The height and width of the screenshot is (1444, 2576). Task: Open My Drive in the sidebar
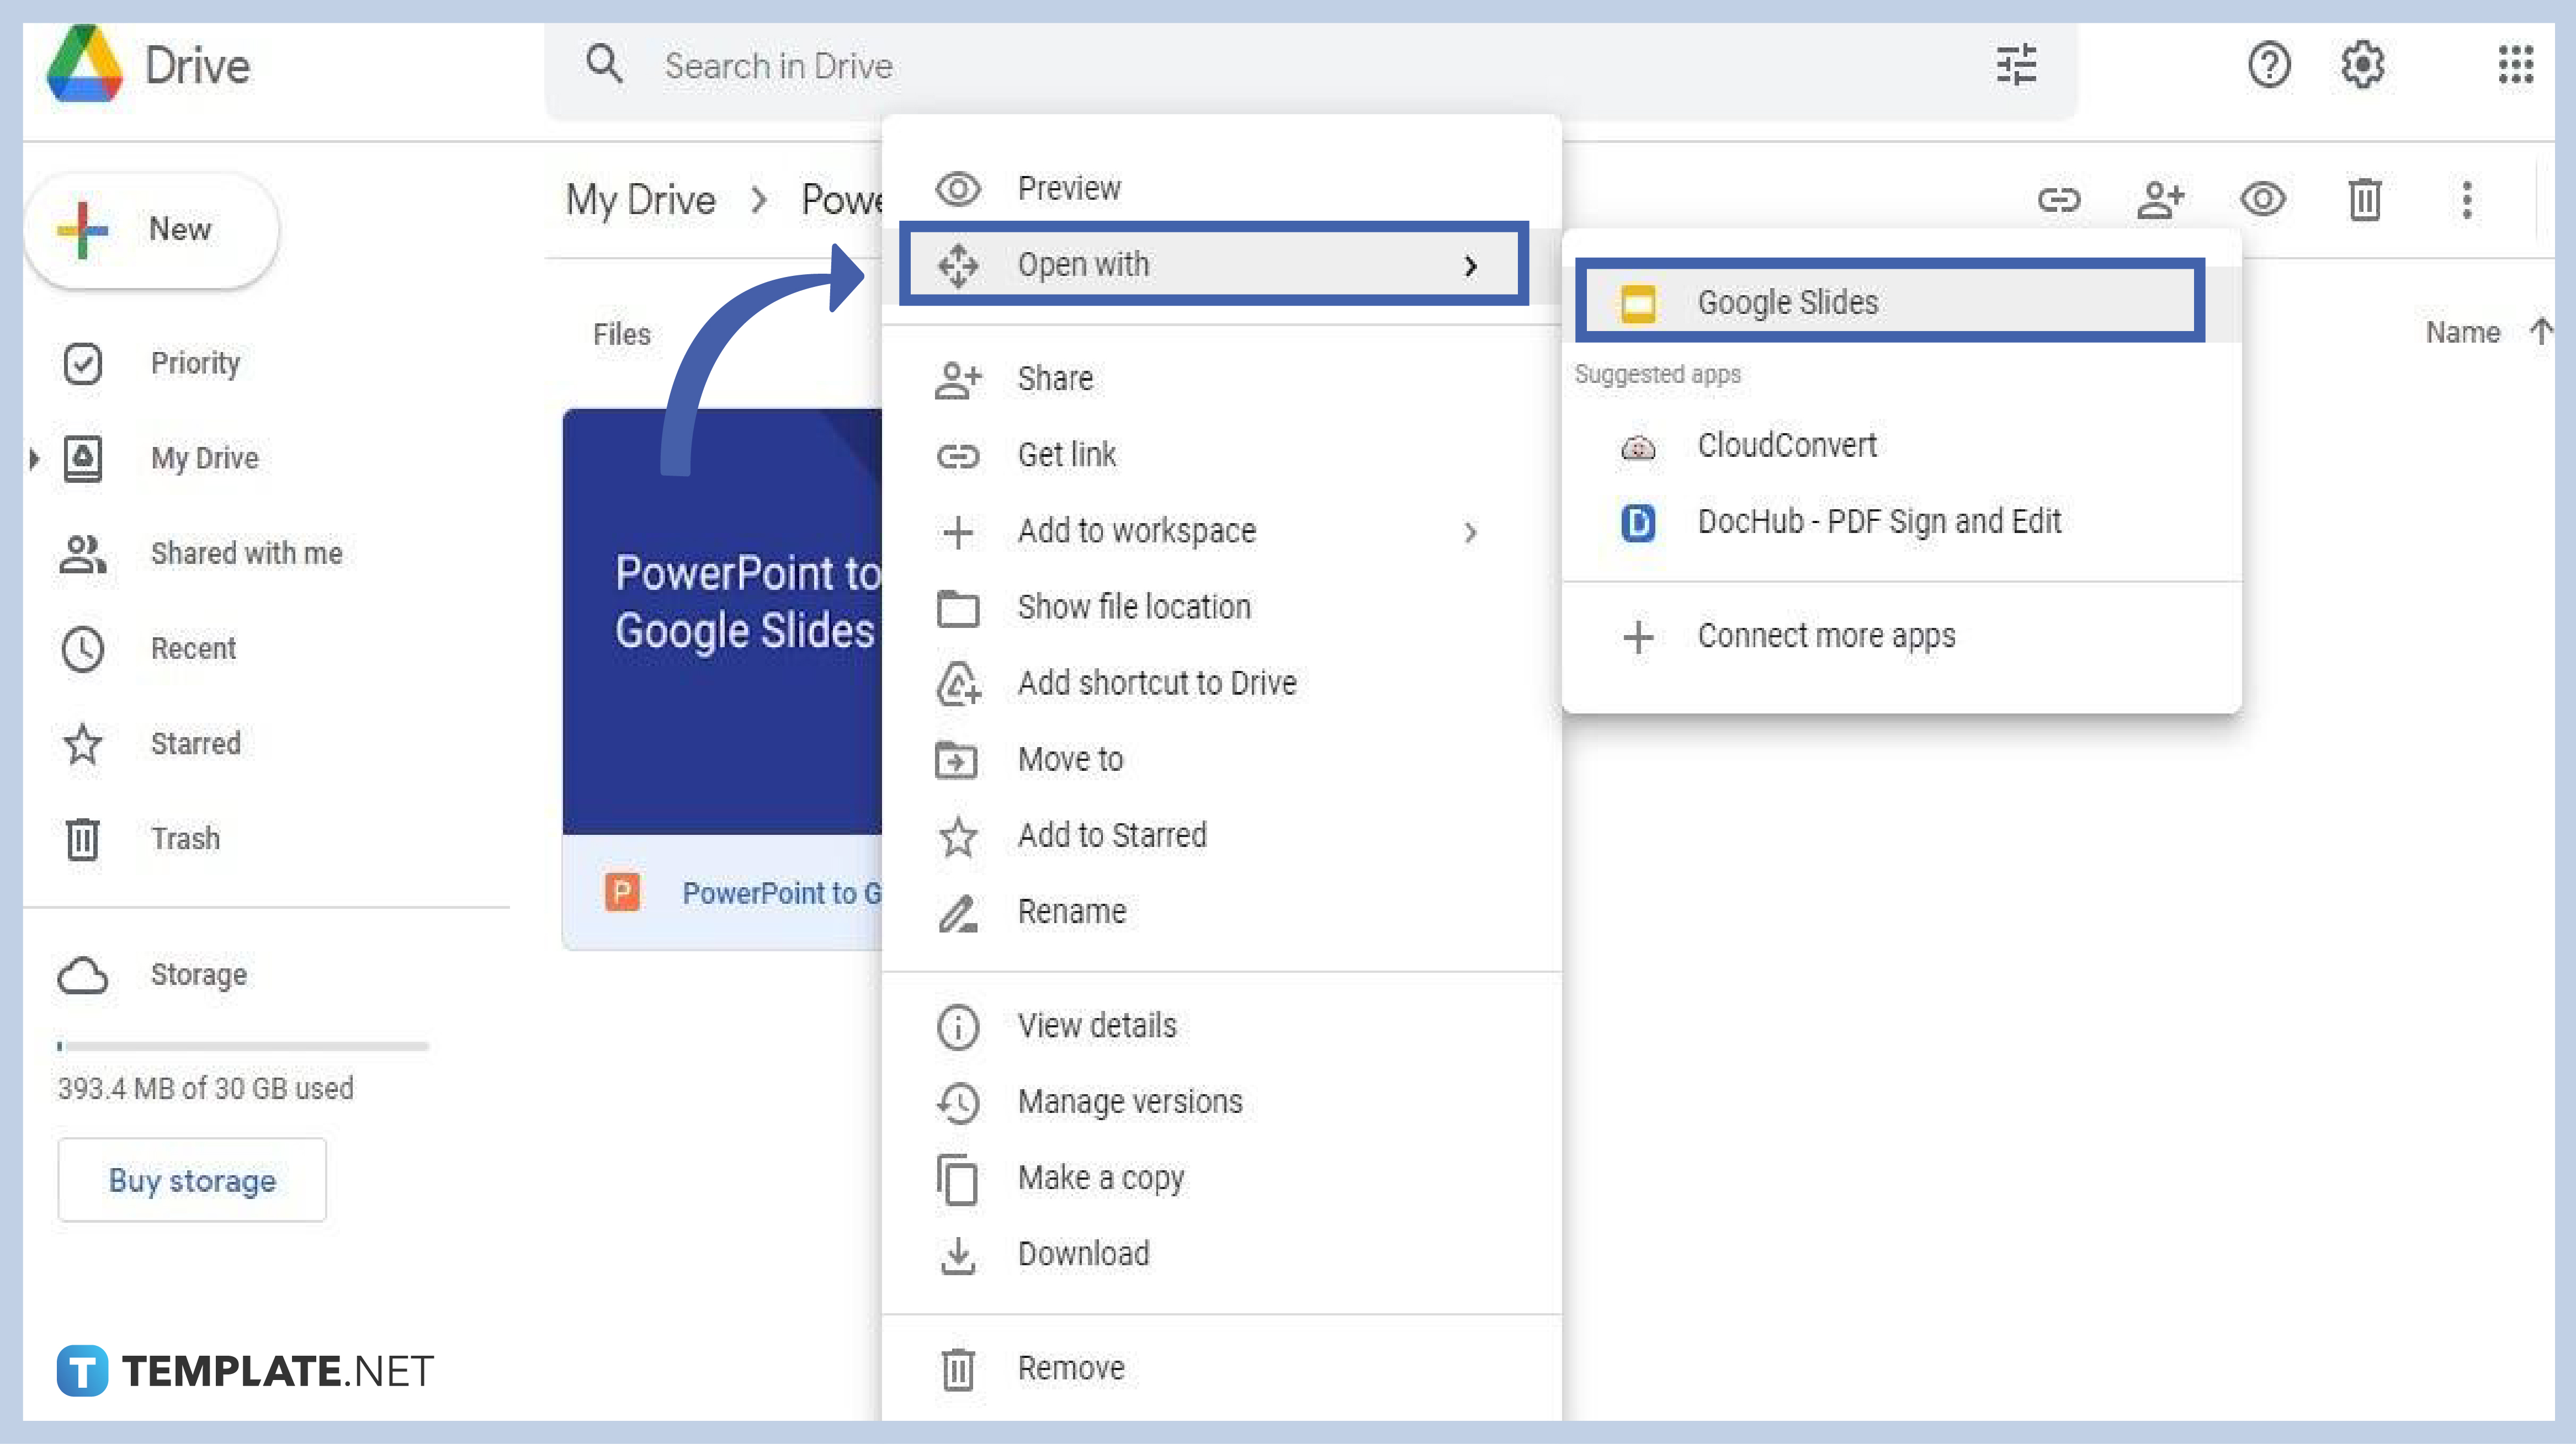[205, 458]
